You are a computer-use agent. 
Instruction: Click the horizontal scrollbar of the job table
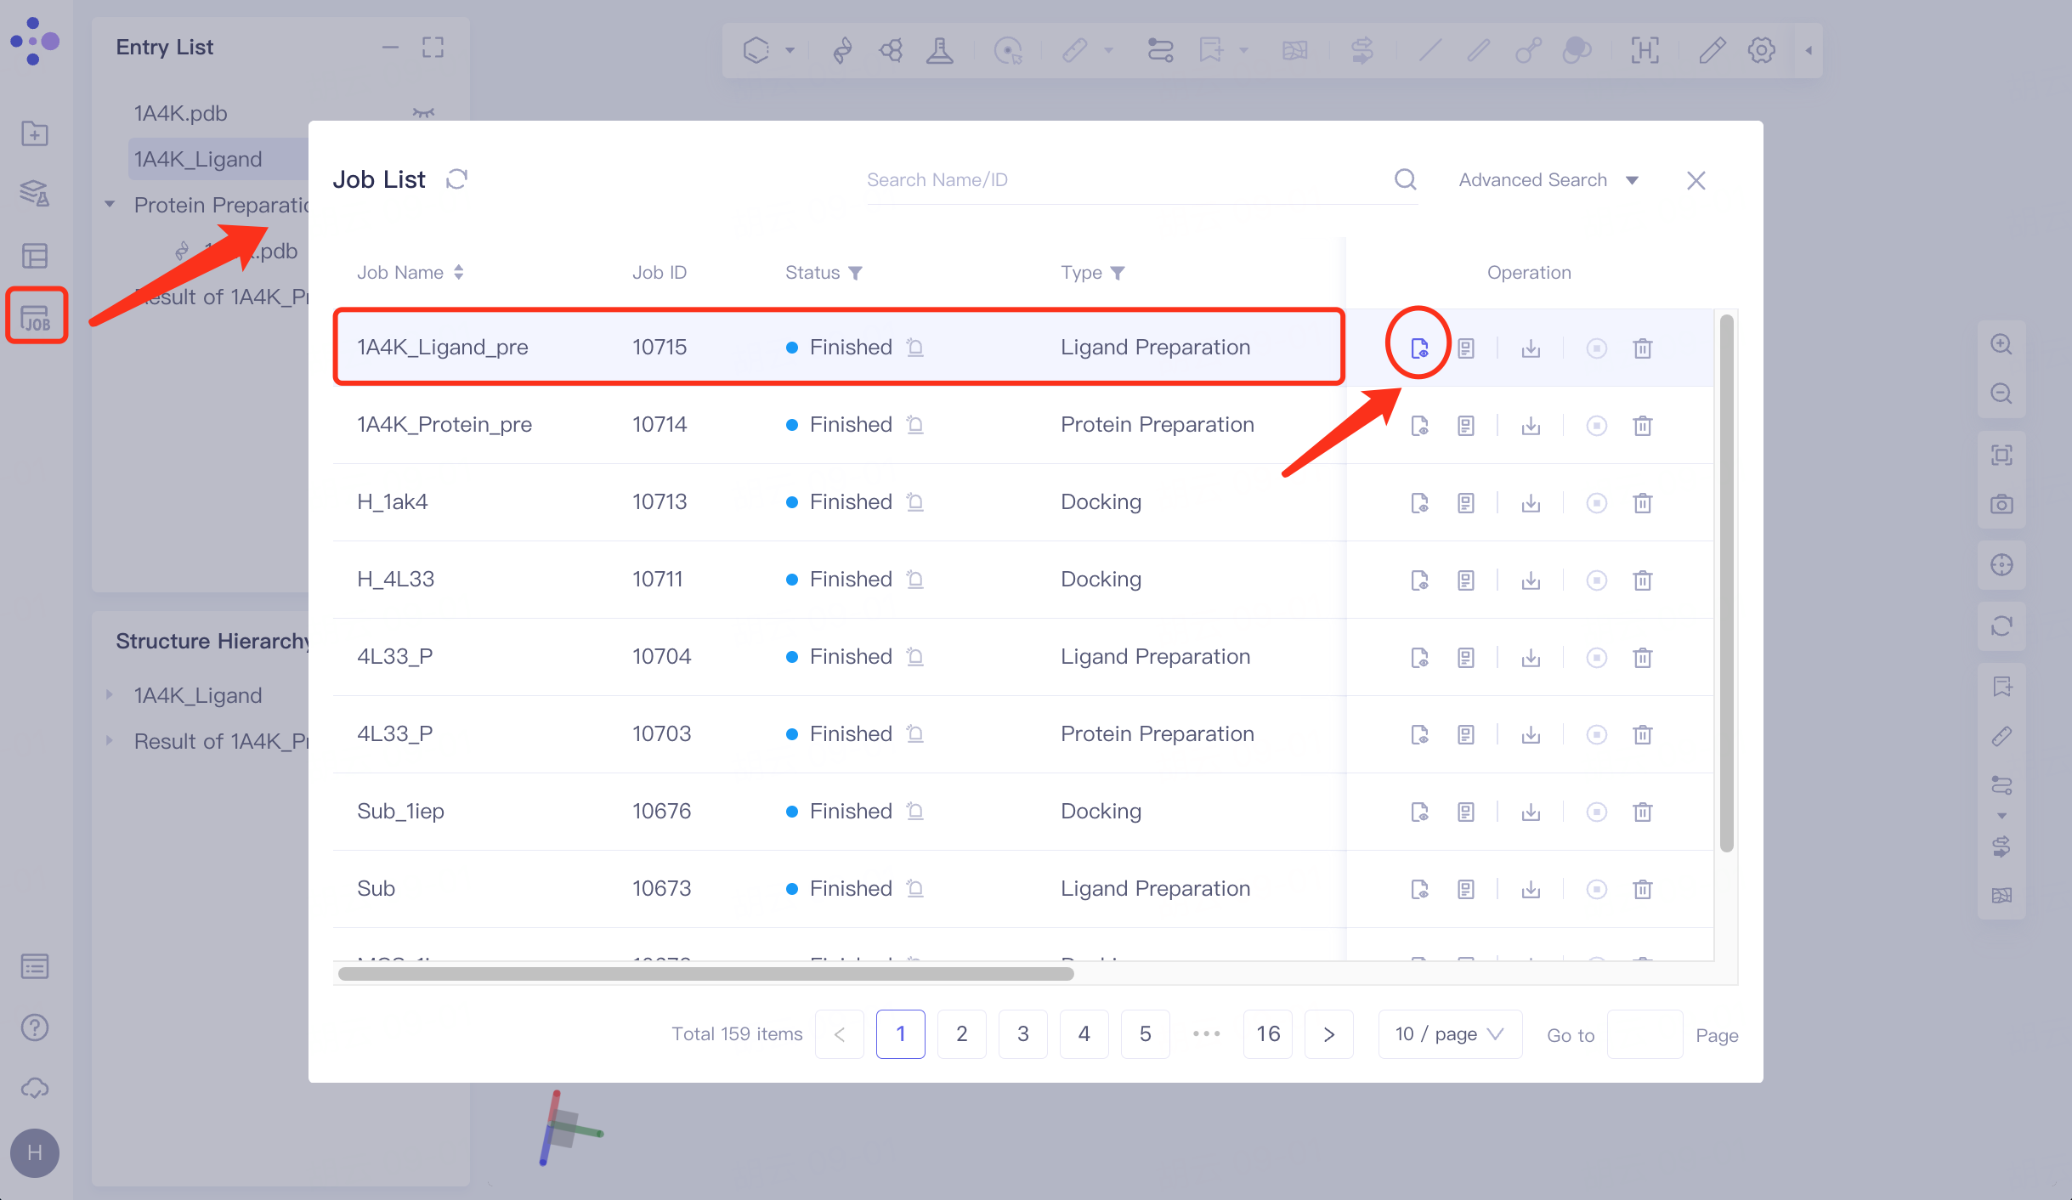click(x=705, y=973)
